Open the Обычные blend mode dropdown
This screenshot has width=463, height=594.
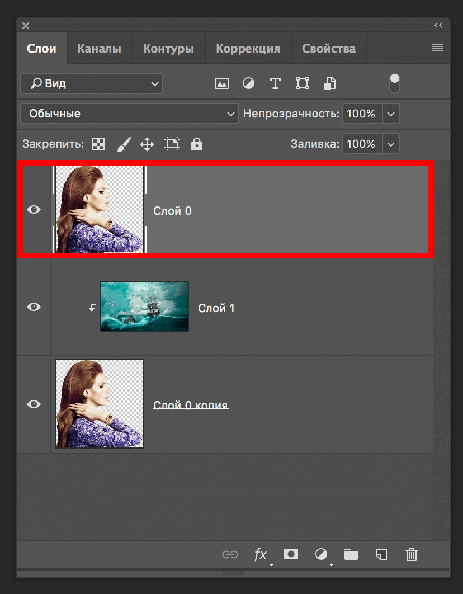pyautogui.click(x=129, y=114)
